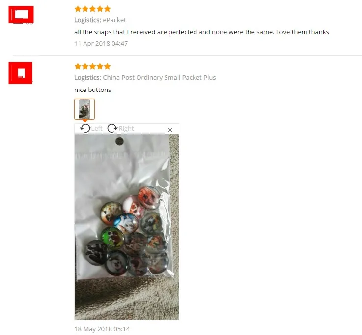
Task: Click the first star of the ePacket review
Action: pos(78,9)
